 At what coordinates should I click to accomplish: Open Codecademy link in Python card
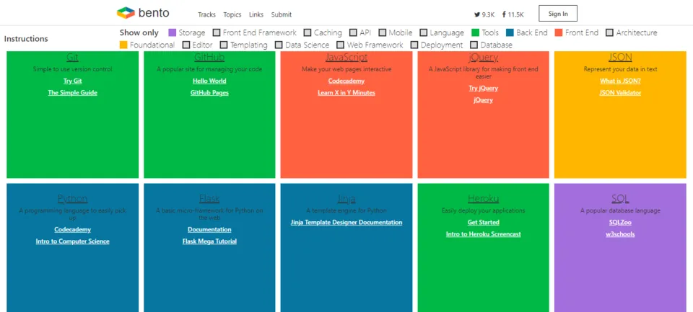click(72, 229)
